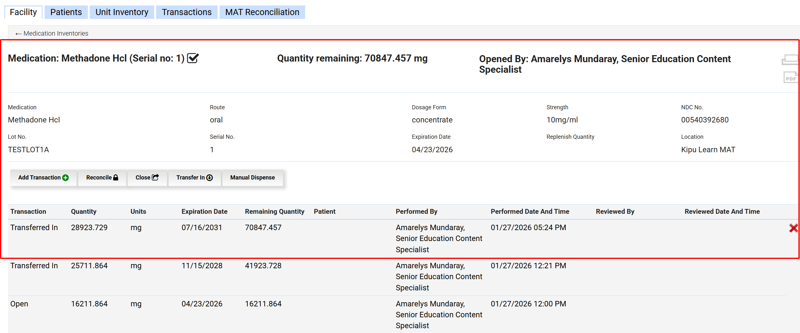Export the inventory as PDF

(x=790, y=78)
